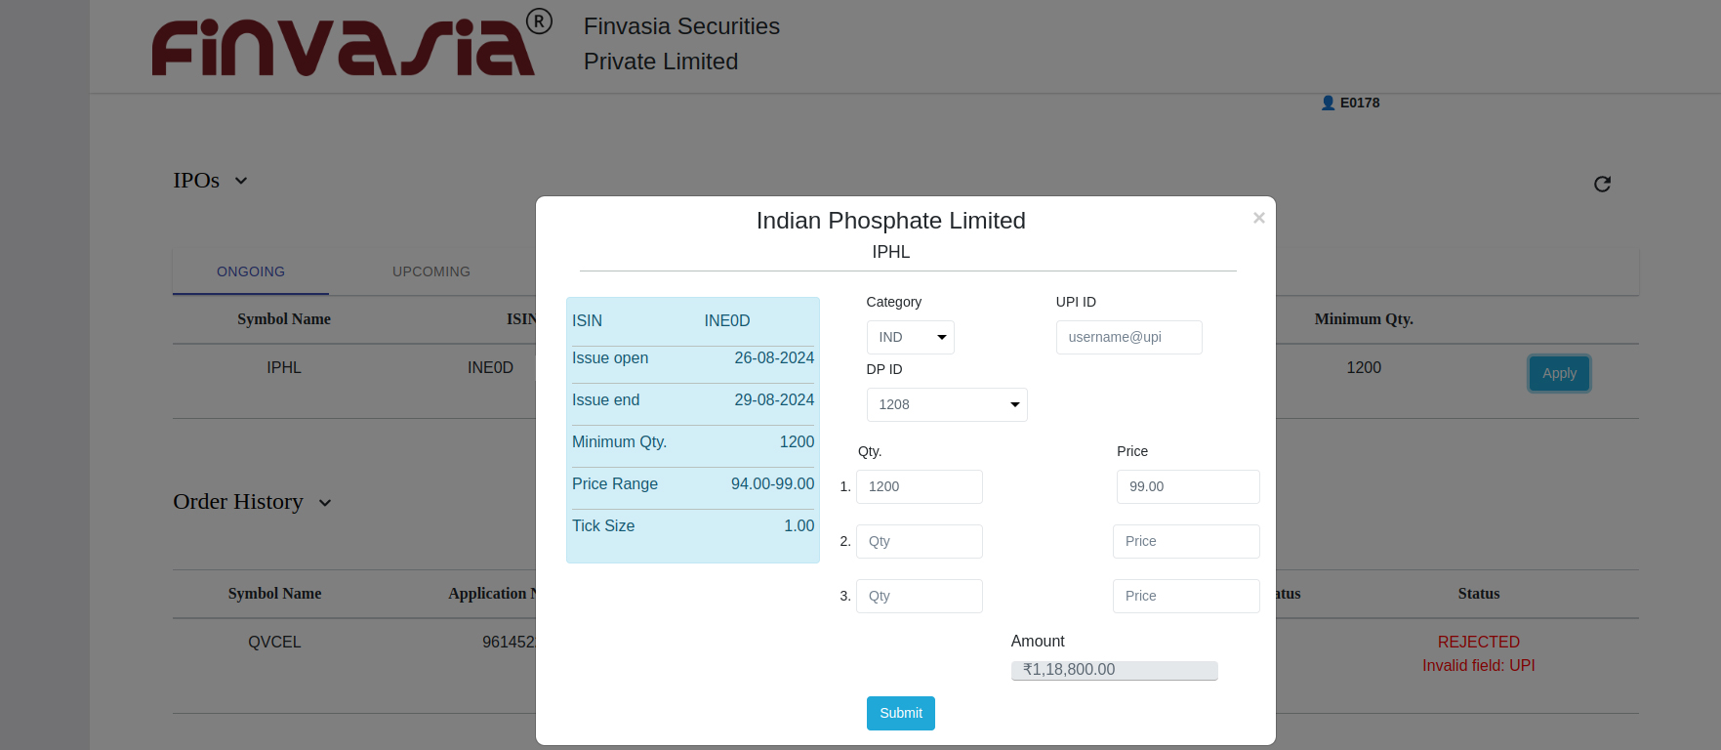Click the QVCEL rejected order row
Screen dimensions: 1721x750
(274, 642)
